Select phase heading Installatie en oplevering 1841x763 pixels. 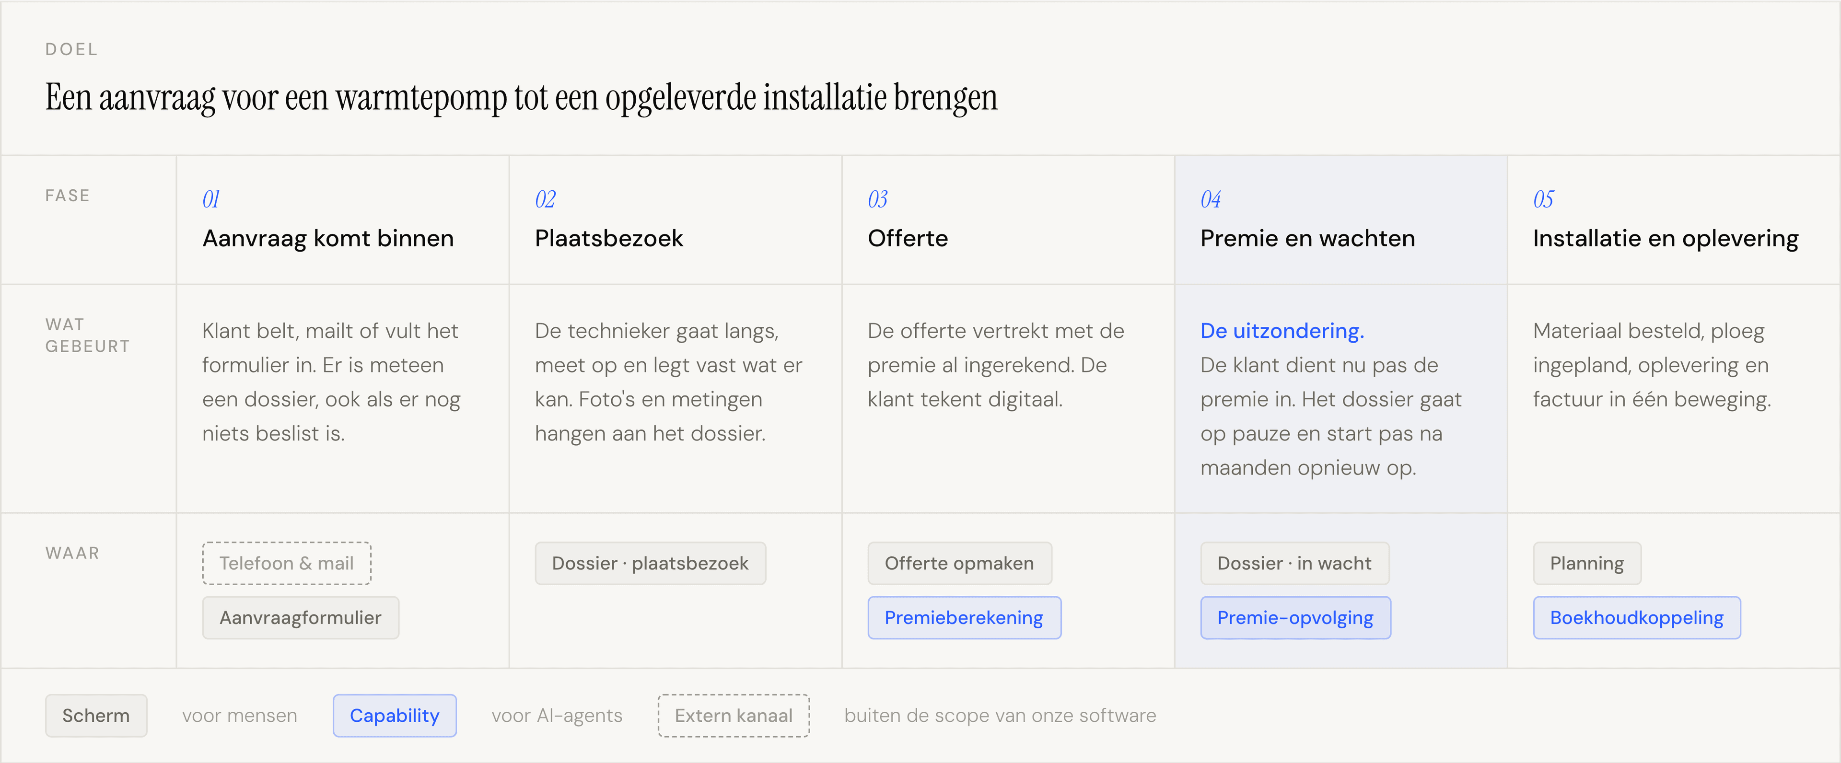pyautogui.click(x=1665, y=238)
